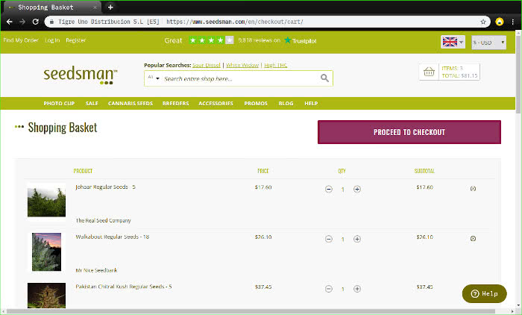Expand the search category dropdown

(154, 78)
